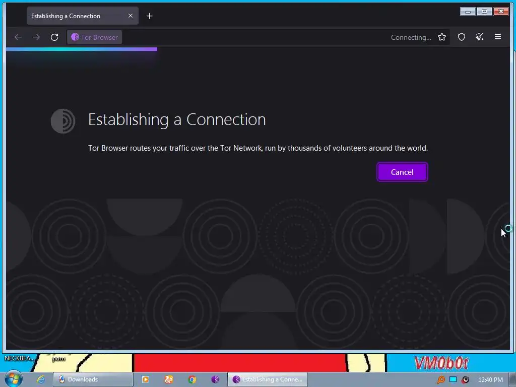Click the pinned Tor Browser taskbar icon
This screenshot has width=516, height=387.
pos(215,379)
